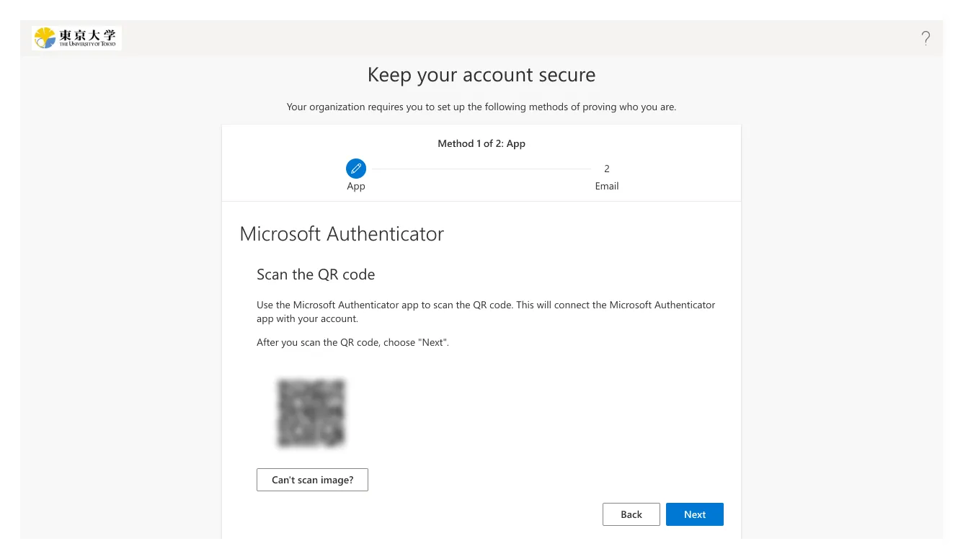Click the "Your organization requires" subtitle text

pos(481,107)
